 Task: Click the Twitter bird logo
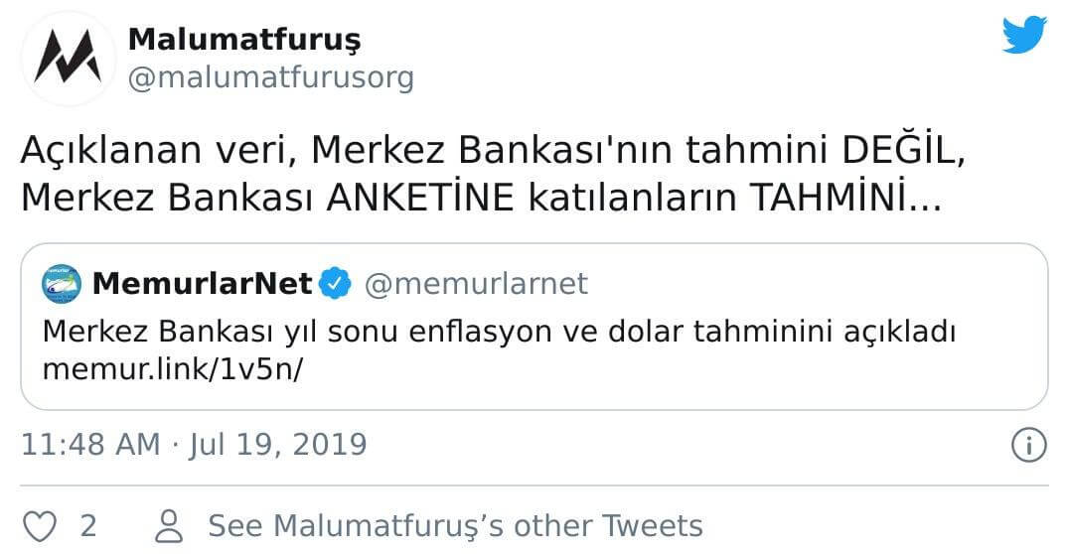1024,36
